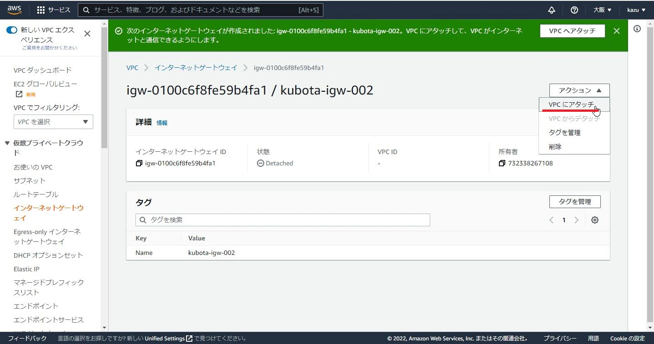Image resolution: width=654 pixels, height=344 pixels.
Task: Open Endpoints in the sidebar
Action: pyautogui.click(x=36, y=306)
